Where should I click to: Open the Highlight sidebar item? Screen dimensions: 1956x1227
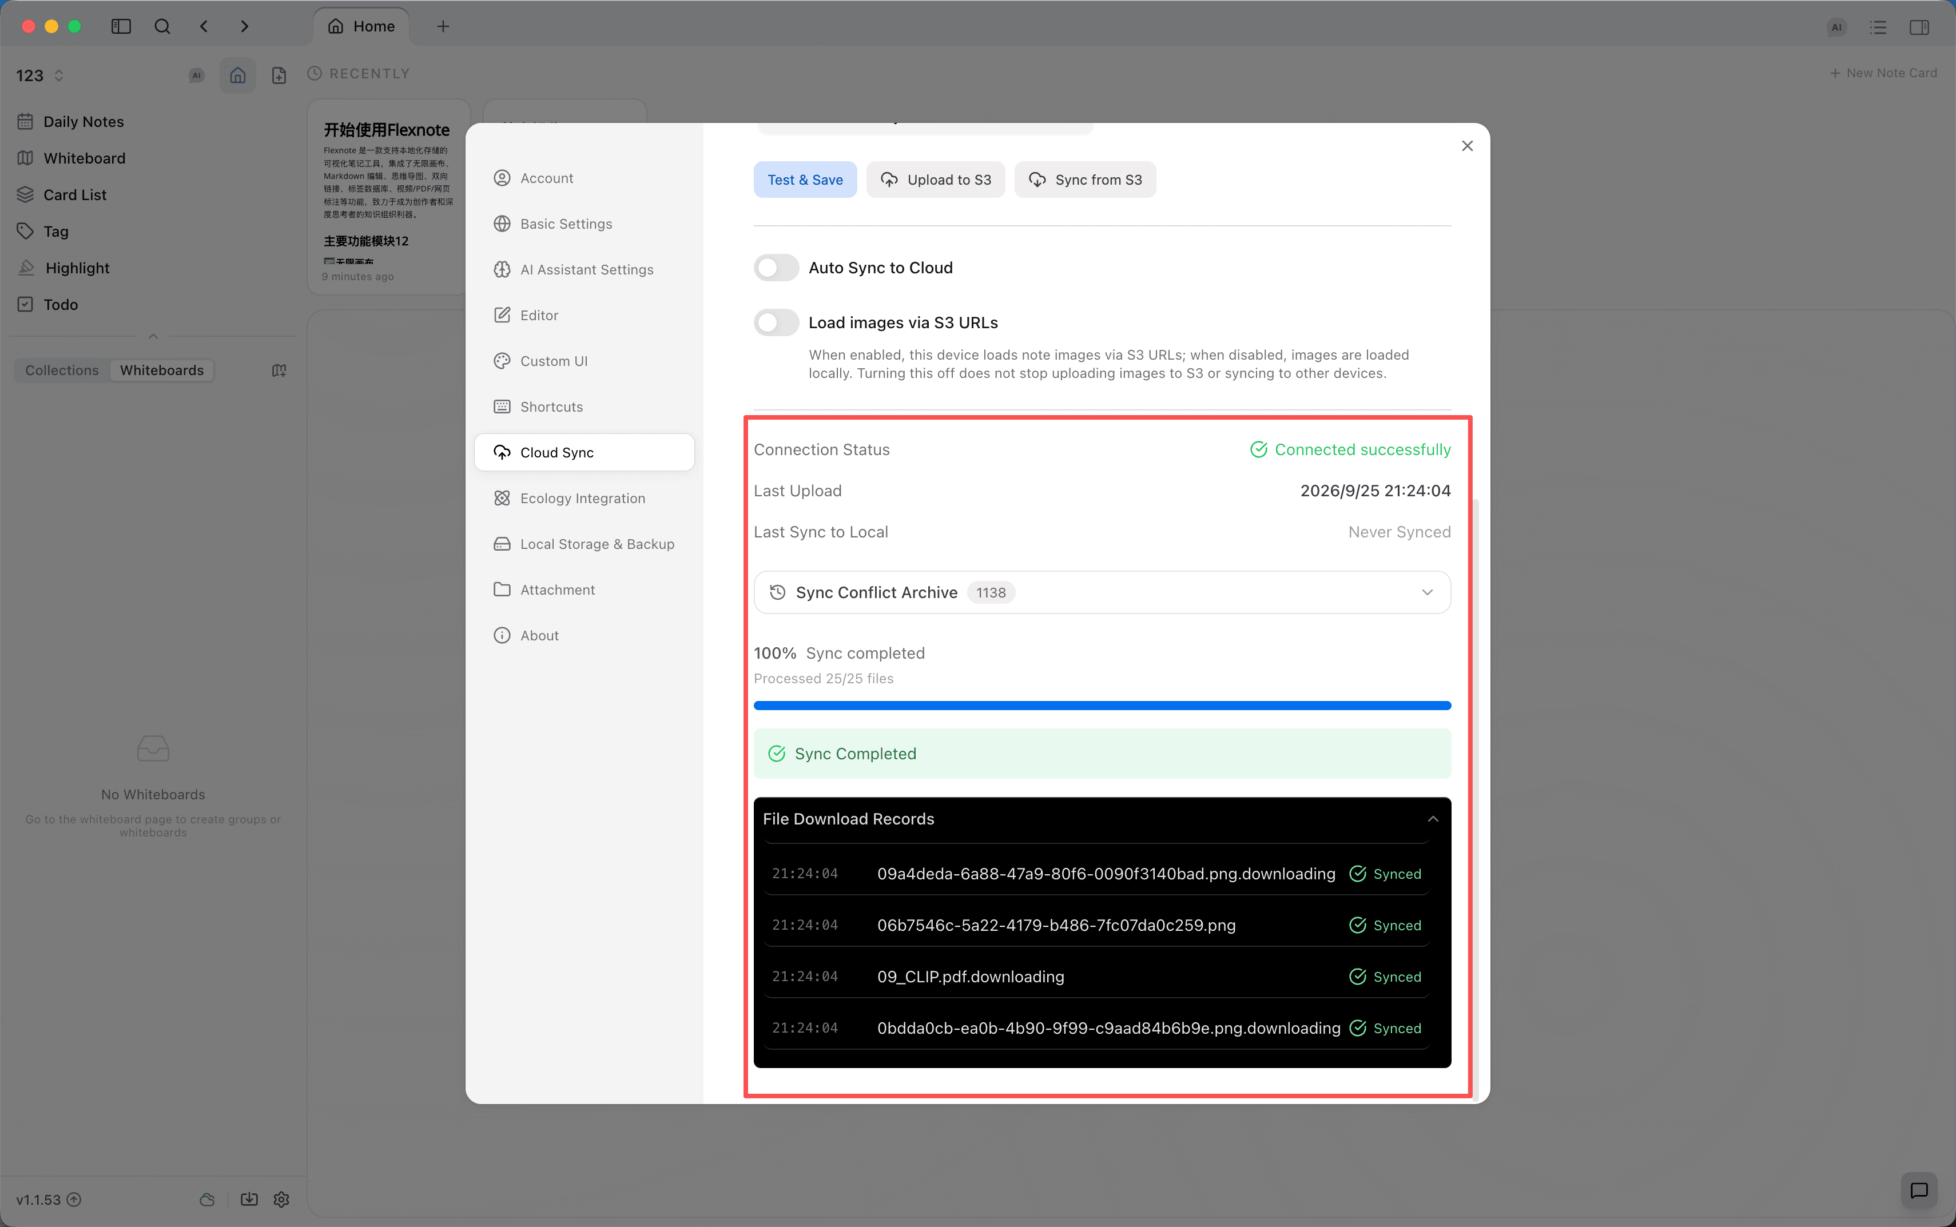[x=77, y=268]
